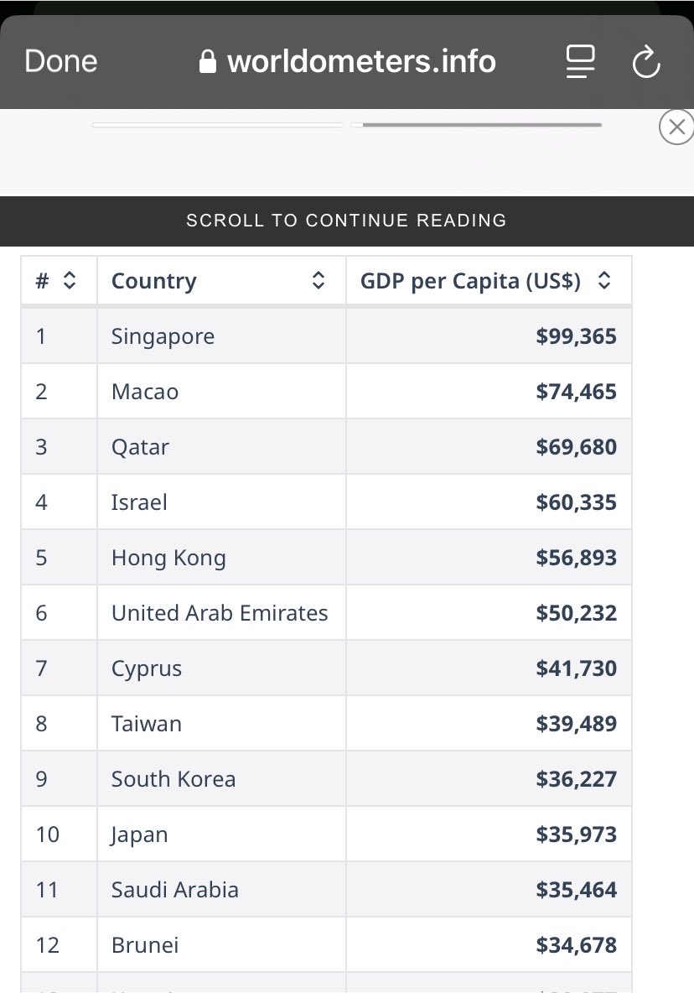This screenshot has width=694, height=993.
Task: Tap the Done button
Action: coord(60,61)
